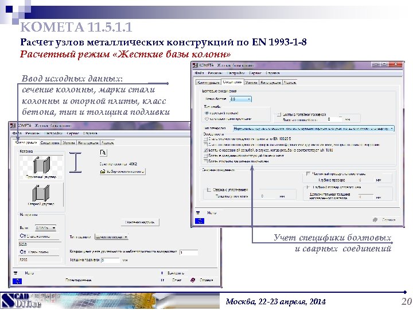Open the Файл menu in right window
413x310 pixels.
coord(200,73)
